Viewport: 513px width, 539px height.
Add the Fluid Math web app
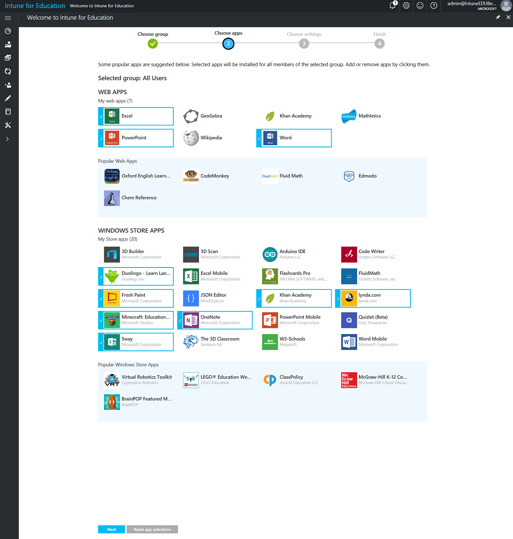[x=294, y=176]
